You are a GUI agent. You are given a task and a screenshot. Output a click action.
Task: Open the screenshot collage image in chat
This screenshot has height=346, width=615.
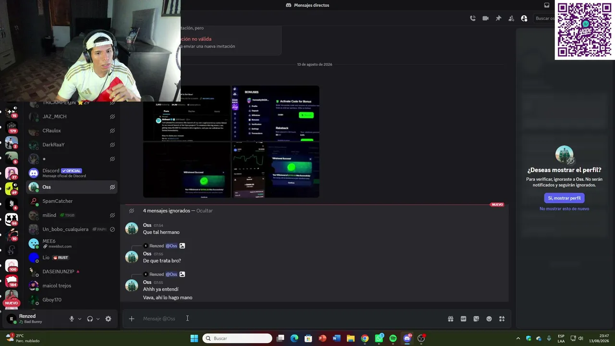click(x=231, y=142)
